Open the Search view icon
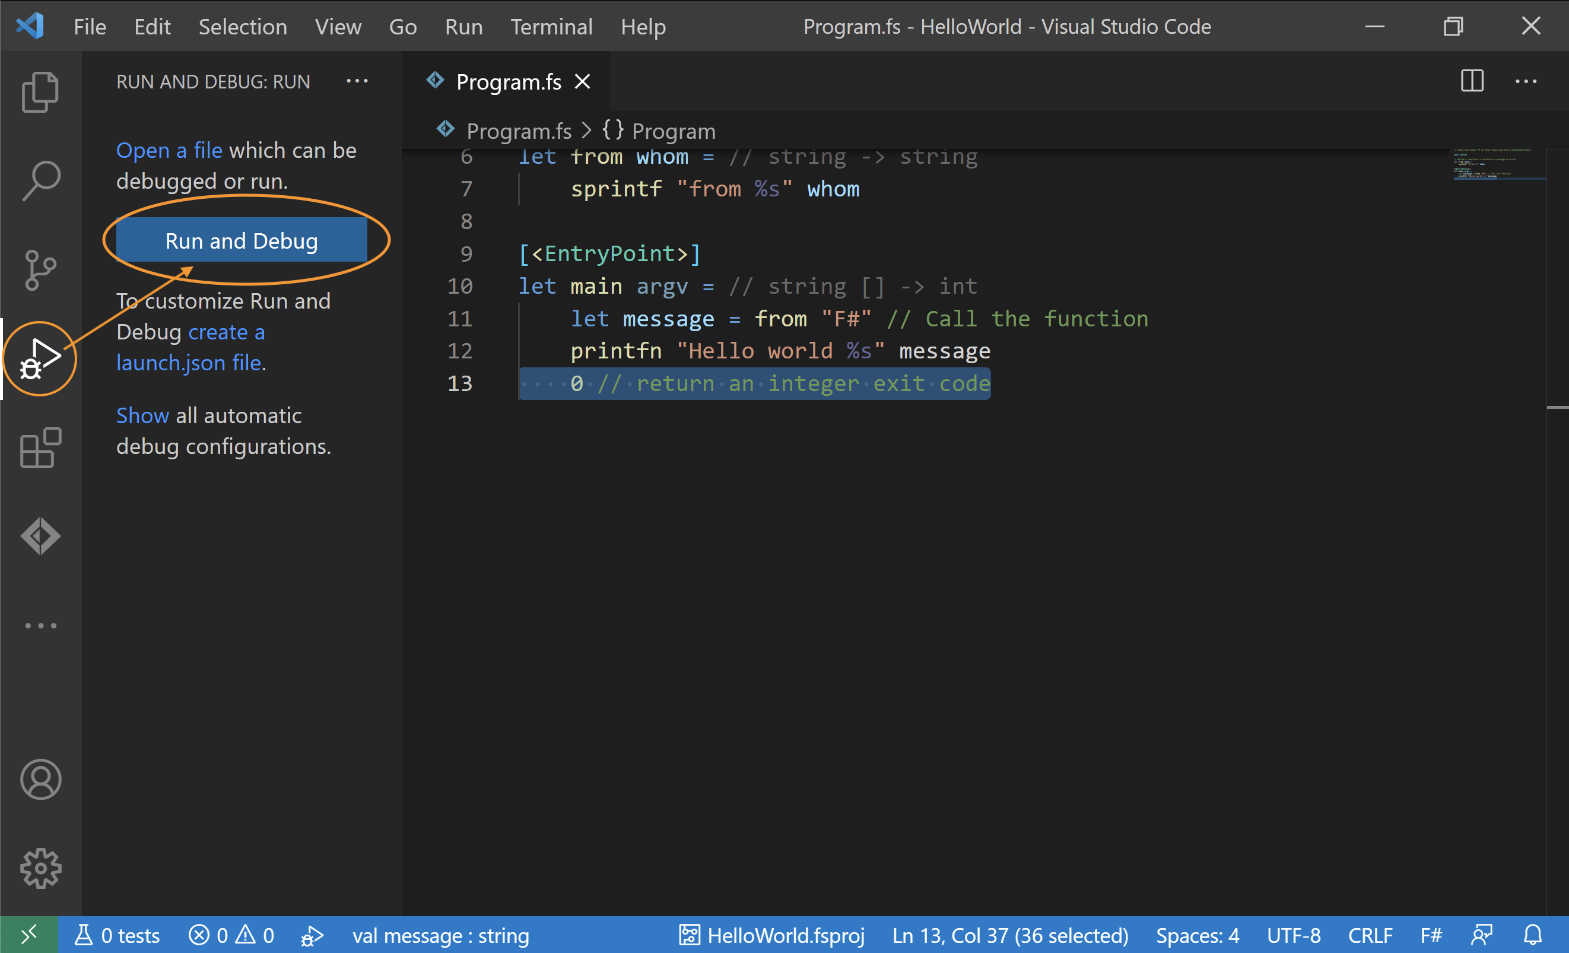The height and width of the screenshot is (953, 1569). tap(40, 181)
